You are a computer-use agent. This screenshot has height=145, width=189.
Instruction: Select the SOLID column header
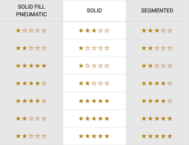[x=94, y=11]
